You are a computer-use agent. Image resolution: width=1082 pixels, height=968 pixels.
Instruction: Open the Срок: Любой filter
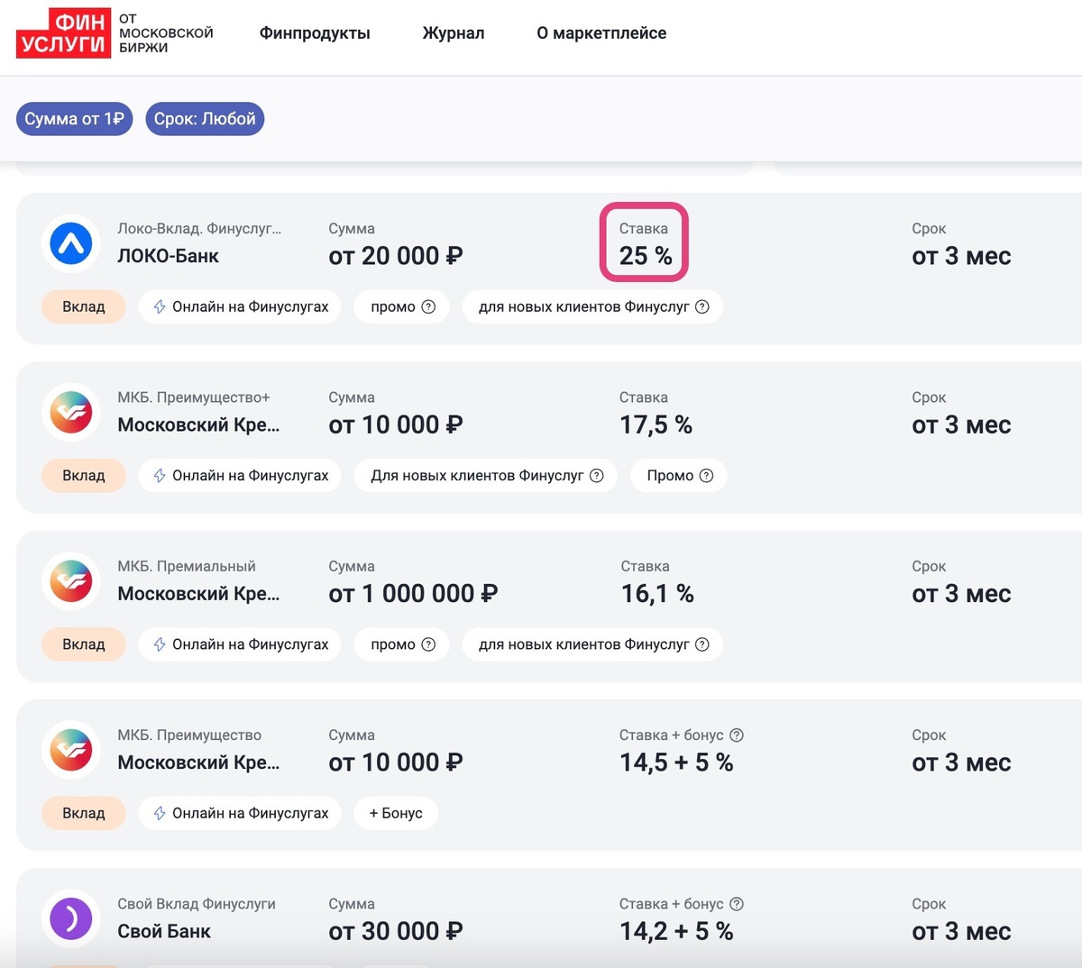pyautogui.click(x=205, y=119)
